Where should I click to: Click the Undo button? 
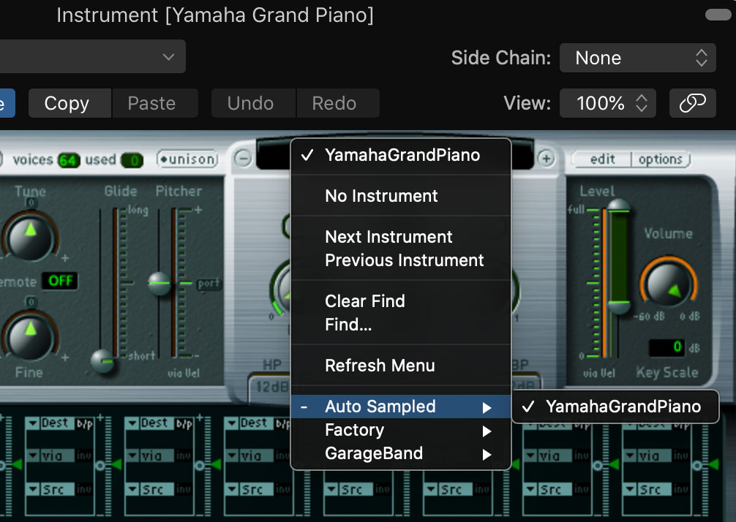pos(253,102)
